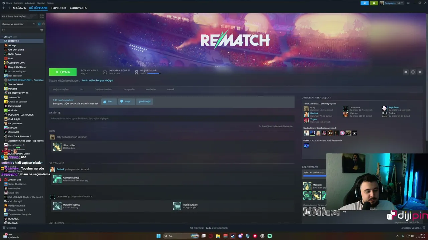Open the Steam menu
The image size is (428, 240).
click(x=9, y=3)
